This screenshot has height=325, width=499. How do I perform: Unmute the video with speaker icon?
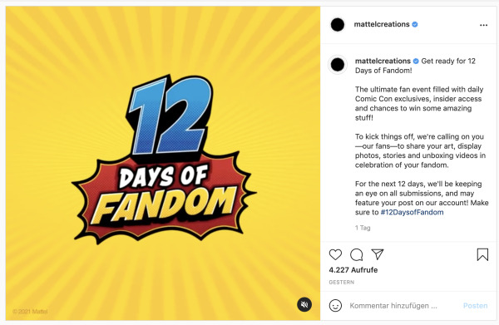(x=304, y=305)
